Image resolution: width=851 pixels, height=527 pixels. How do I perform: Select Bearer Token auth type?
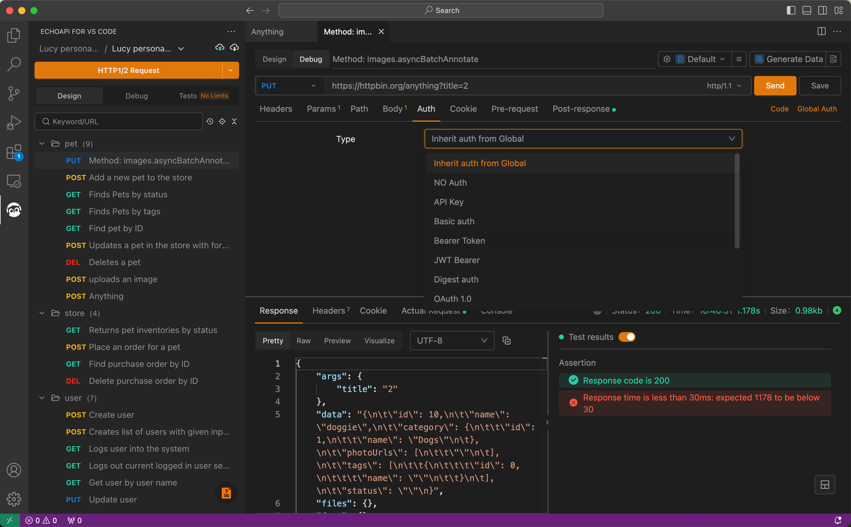(x=459, y=241)
